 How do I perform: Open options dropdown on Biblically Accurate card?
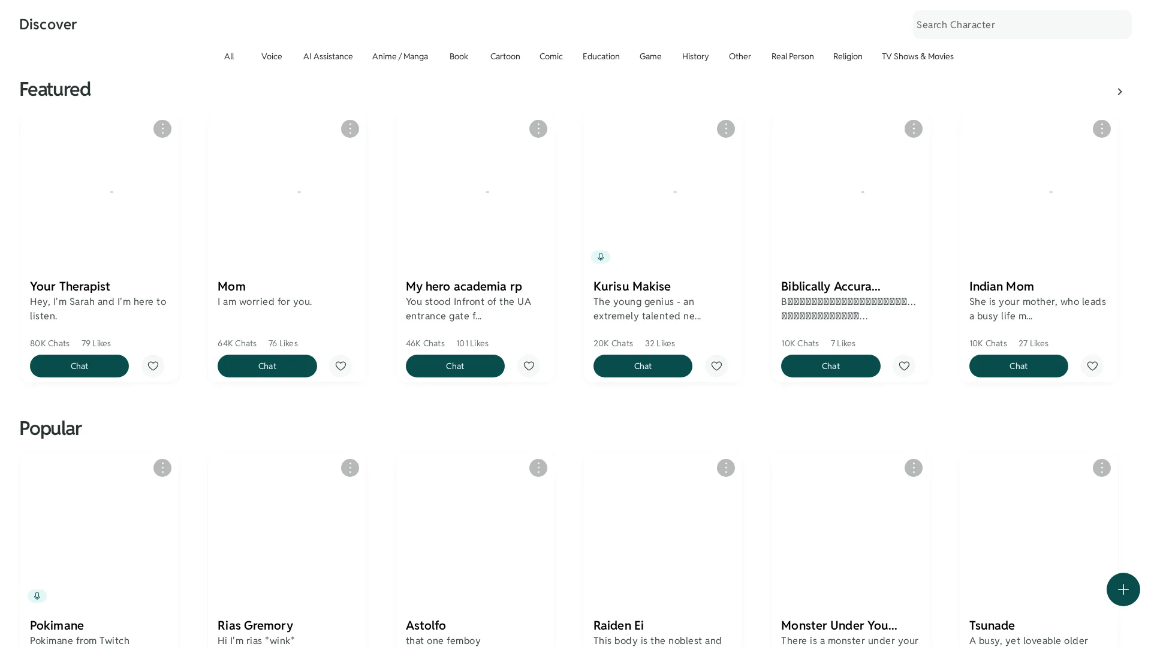(913, 129)
